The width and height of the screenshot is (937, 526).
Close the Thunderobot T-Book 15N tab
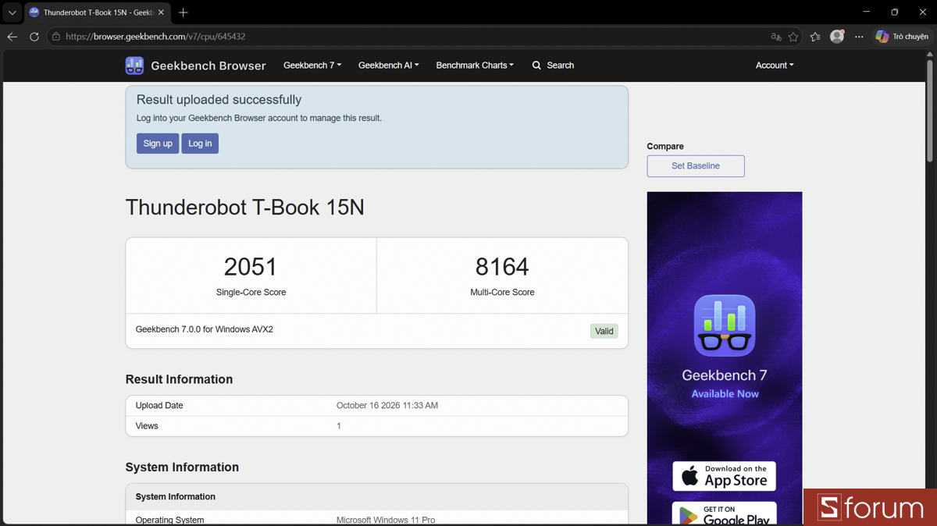pos(161,12)
